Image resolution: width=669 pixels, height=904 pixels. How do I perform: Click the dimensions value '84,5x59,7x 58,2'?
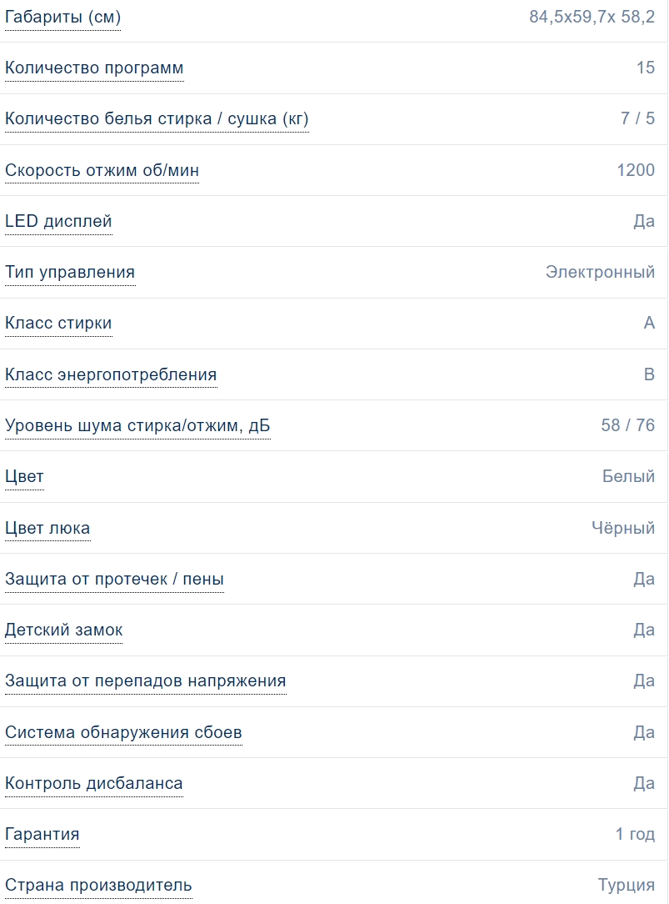click(x=592, y=17)
